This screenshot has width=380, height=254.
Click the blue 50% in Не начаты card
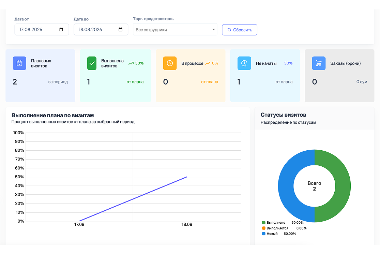288,63
